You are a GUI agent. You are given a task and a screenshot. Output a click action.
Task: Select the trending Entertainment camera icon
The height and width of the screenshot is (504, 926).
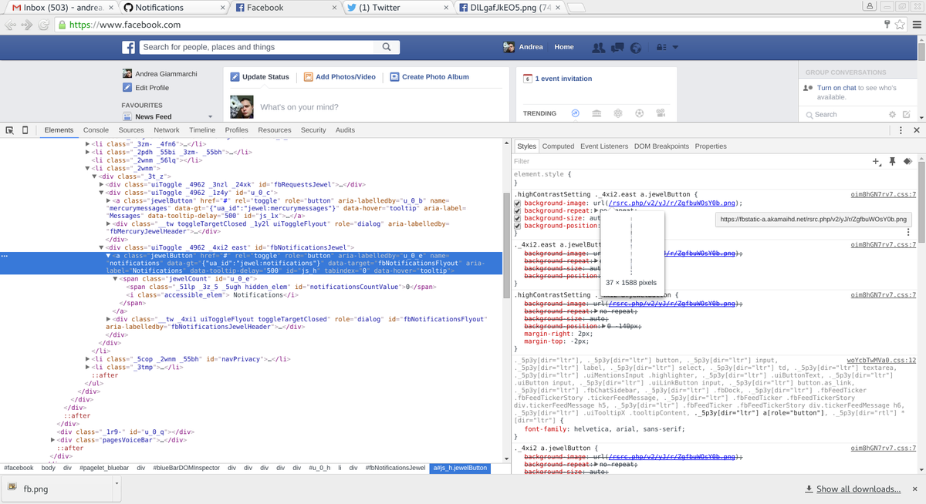661,113
